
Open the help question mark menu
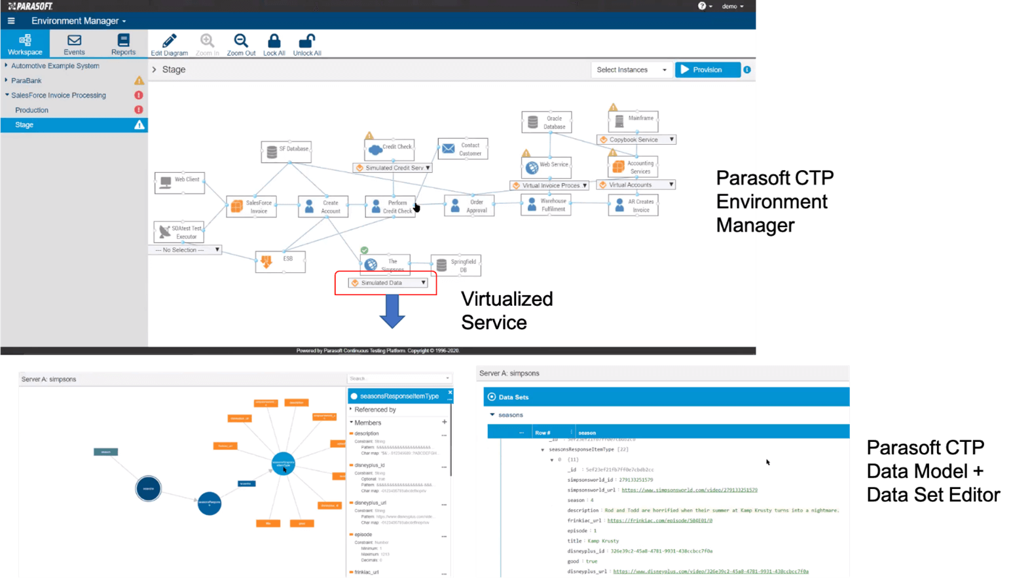coord(705,6)
